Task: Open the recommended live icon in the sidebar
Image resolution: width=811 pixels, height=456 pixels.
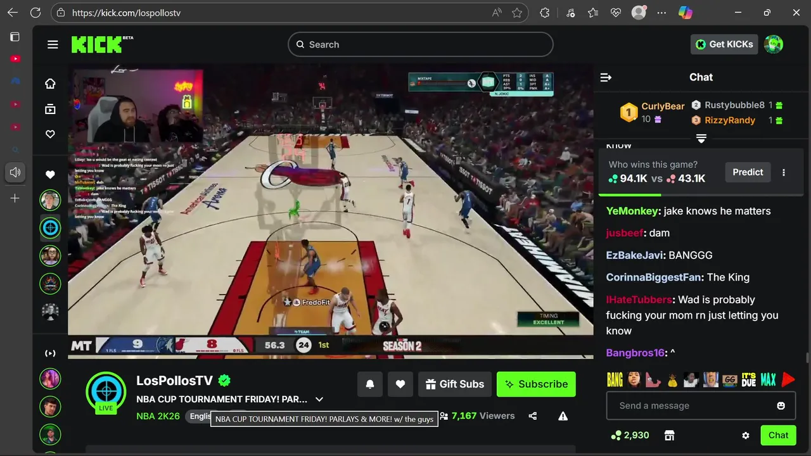Action: point(50,353)
